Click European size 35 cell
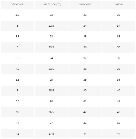Screen dimensions: 136x139 coord(85,37)
